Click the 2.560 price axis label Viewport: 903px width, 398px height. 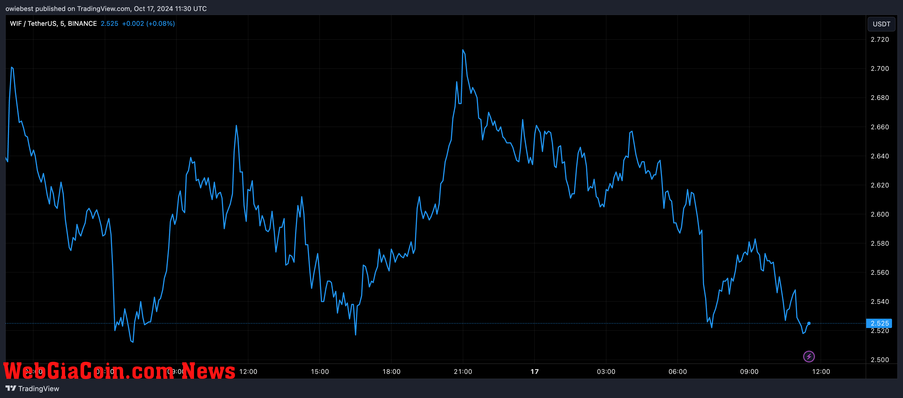[880, 272]
